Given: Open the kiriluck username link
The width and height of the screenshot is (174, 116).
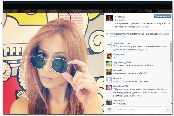Looking at the screenshot, I should (120, 16).
